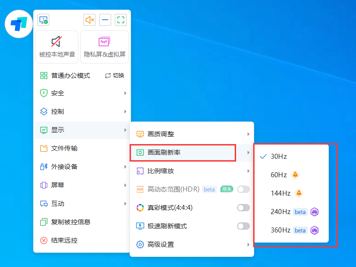
Task: Click the bluetooth device icon beside 外接设备
Action: click(x=44, y=167)
